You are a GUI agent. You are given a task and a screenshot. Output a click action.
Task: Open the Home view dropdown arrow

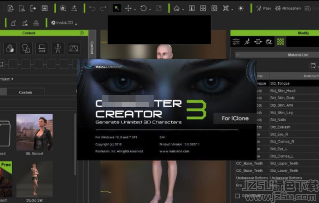183,9
